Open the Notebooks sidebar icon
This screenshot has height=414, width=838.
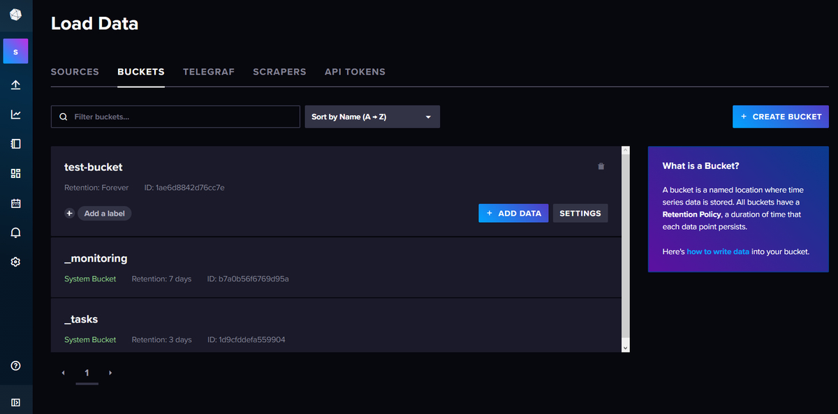[15, 144]
